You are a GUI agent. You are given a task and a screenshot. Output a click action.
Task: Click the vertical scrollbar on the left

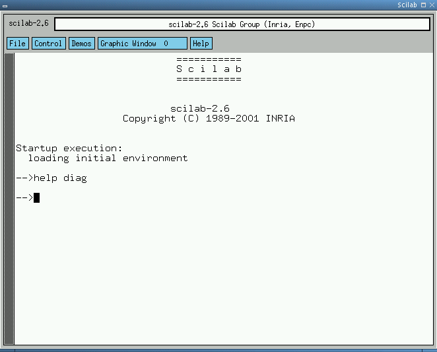[9, 198]
